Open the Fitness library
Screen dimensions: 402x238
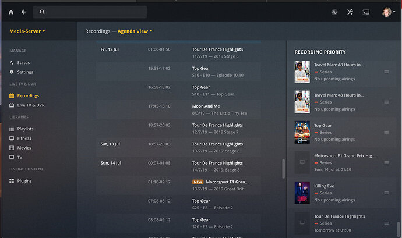tap(24, 138)
